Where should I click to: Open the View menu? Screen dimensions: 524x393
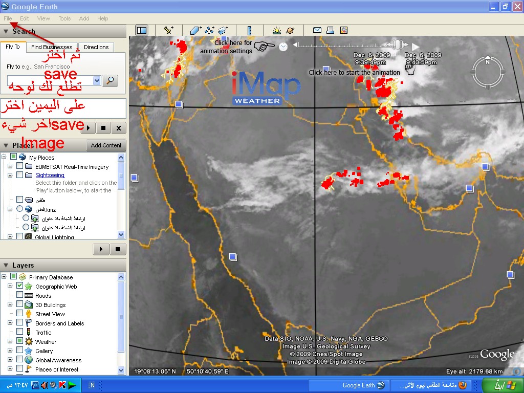pos(43,18)
